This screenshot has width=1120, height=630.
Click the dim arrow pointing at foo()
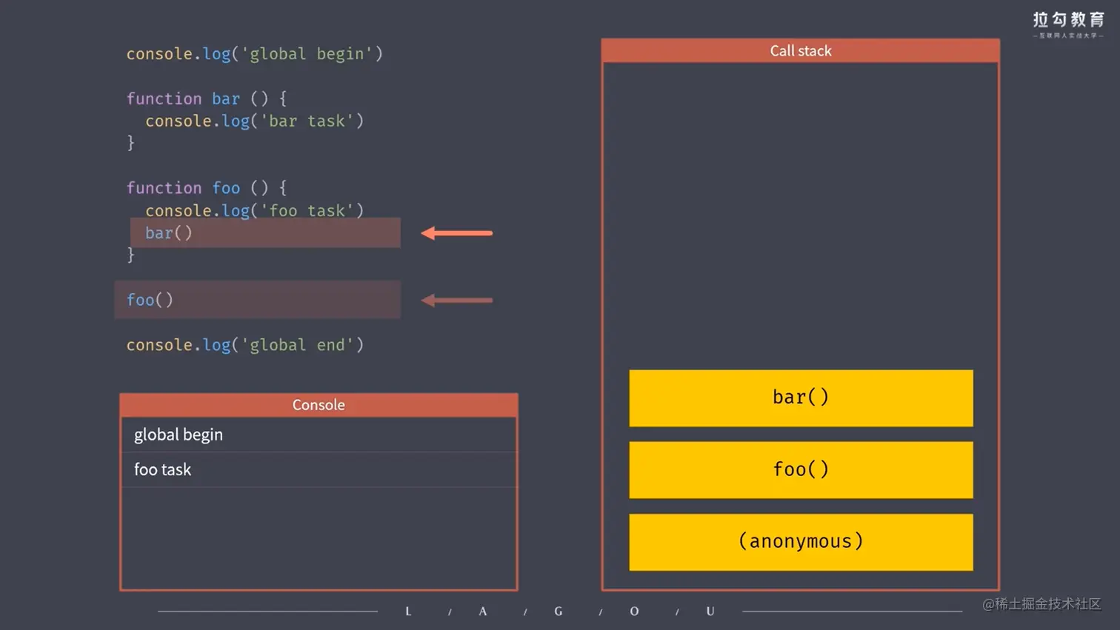[456, 300]
